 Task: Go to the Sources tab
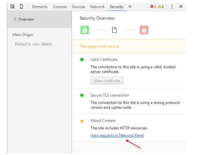click(x=78, y=7)
